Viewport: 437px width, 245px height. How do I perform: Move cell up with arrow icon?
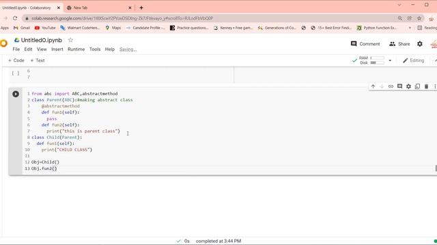(x=373, y=86)
